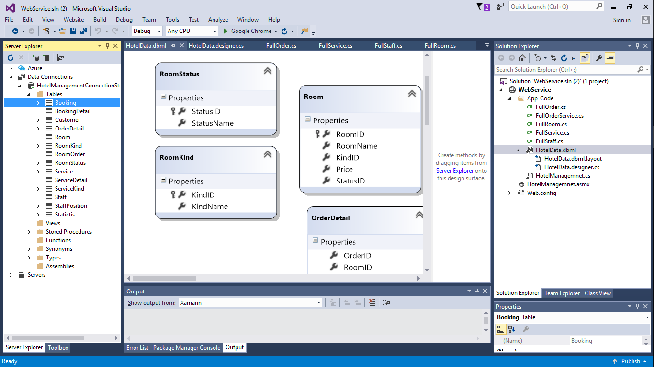This screenshot has height=367, width=654.
Task: Click the Open File folder icon
Action: coord(62,31)
